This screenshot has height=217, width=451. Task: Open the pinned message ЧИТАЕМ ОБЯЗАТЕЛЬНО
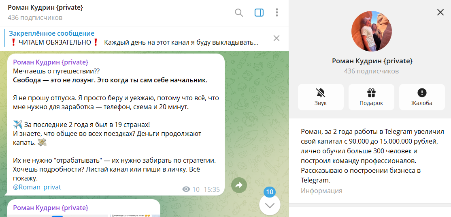pyautogui.click(x=134, y=38)
